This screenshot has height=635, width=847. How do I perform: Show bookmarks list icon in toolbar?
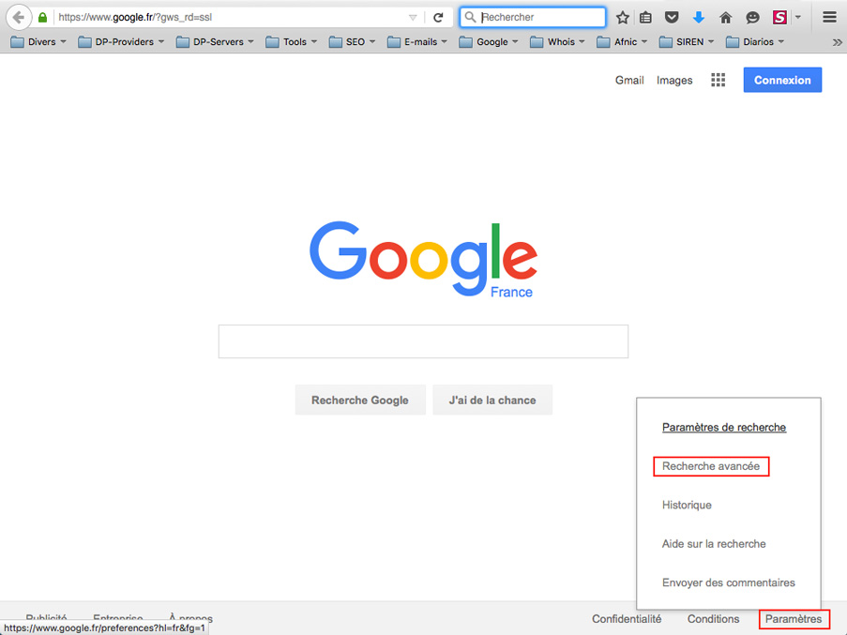pos(645,17)
